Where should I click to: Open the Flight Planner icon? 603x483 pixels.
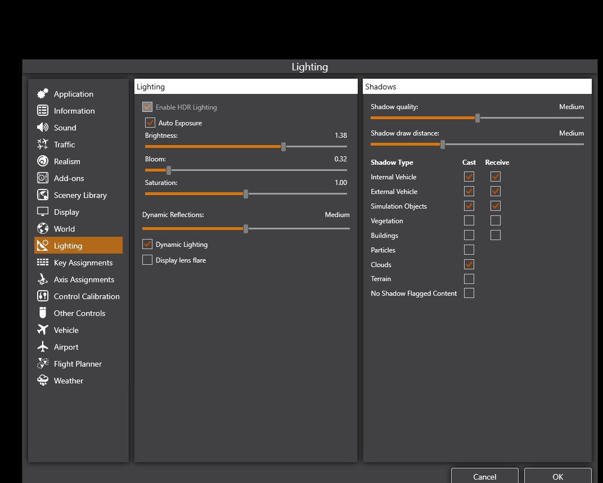tap(43, 364)
